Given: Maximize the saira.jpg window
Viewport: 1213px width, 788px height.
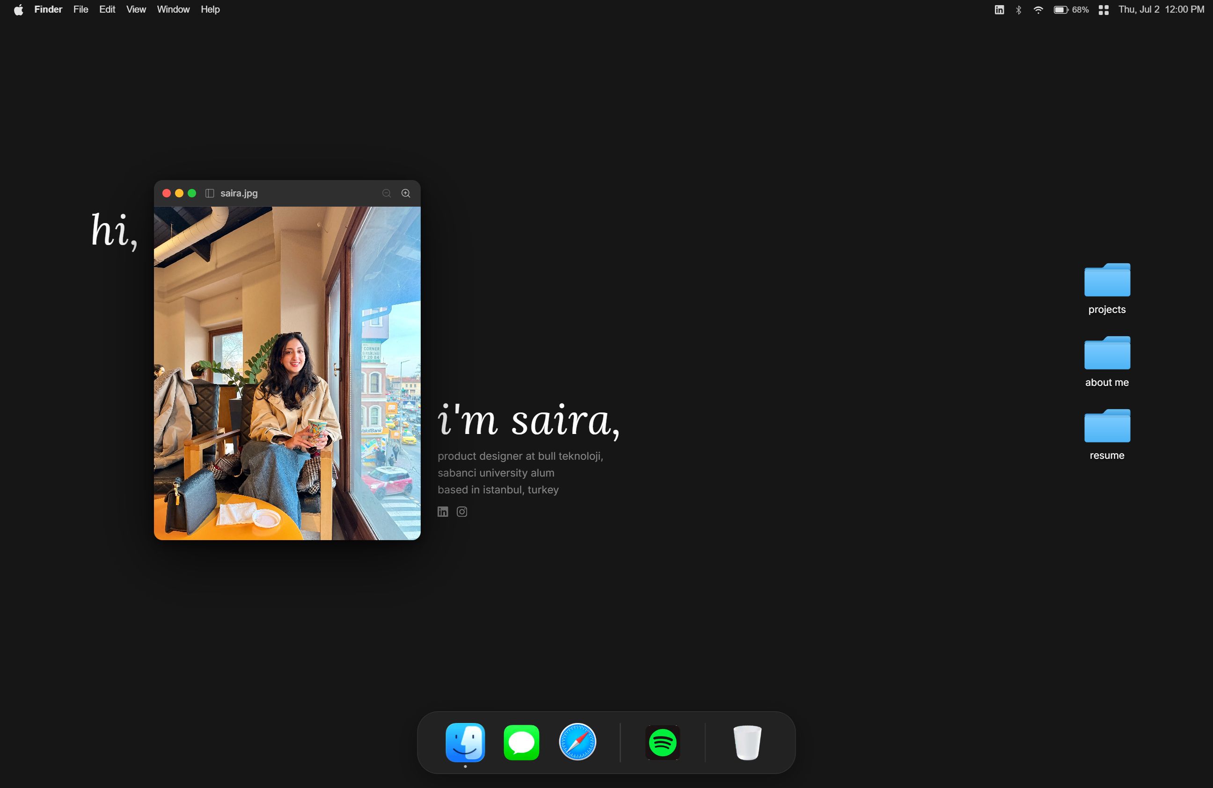Looking at the screenshot, I should (191, 193).
